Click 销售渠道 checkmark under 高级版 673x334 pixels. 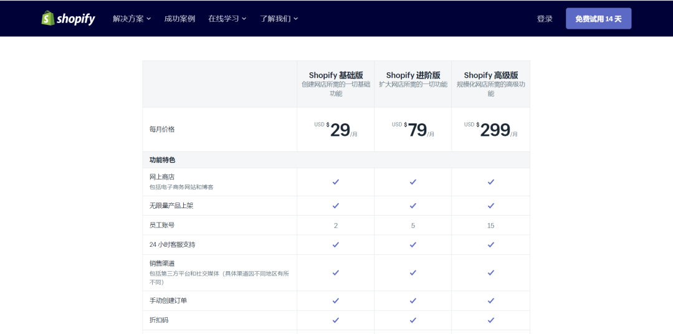(x=491, y=272)
